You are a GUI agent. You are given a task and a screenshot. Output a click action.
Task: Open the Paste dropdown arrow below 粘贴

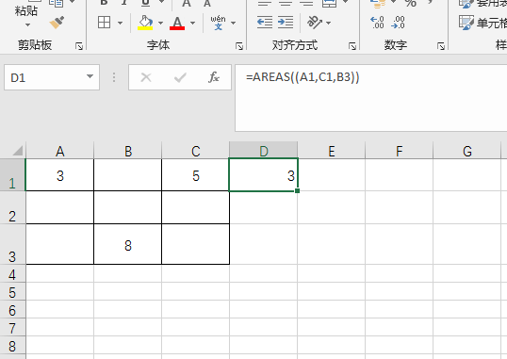(28, 24)
